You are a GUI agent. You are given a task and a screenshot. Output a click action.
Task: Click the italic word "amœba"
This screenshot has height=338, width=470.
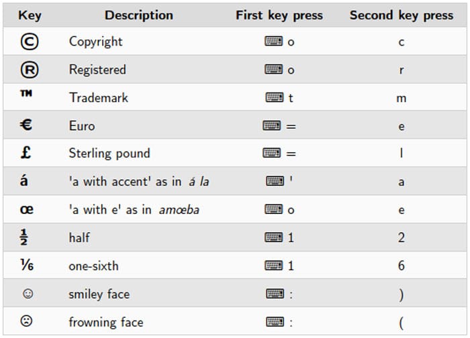(x=179, y=210)
